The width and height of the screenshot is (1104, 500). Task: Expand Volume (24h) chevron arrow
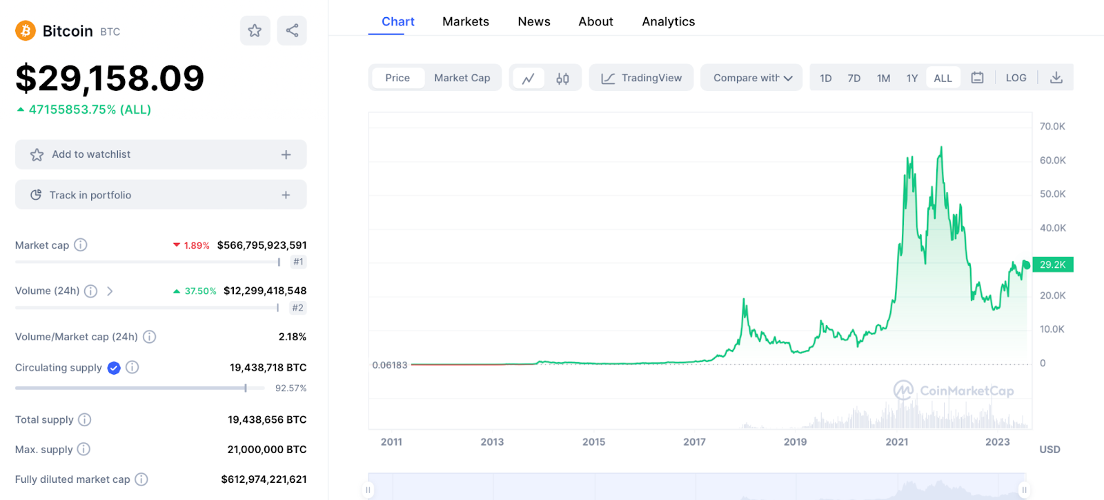point(109,291)
